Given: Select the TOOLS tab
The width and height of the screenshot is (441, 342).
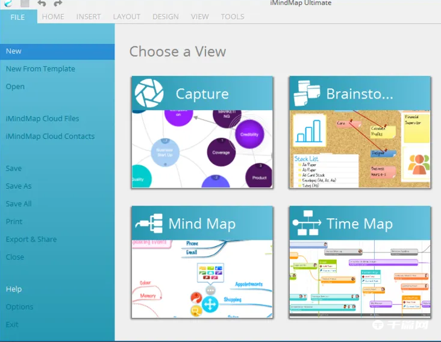Looking at the screenshot, I should click(x=233, y=17).
